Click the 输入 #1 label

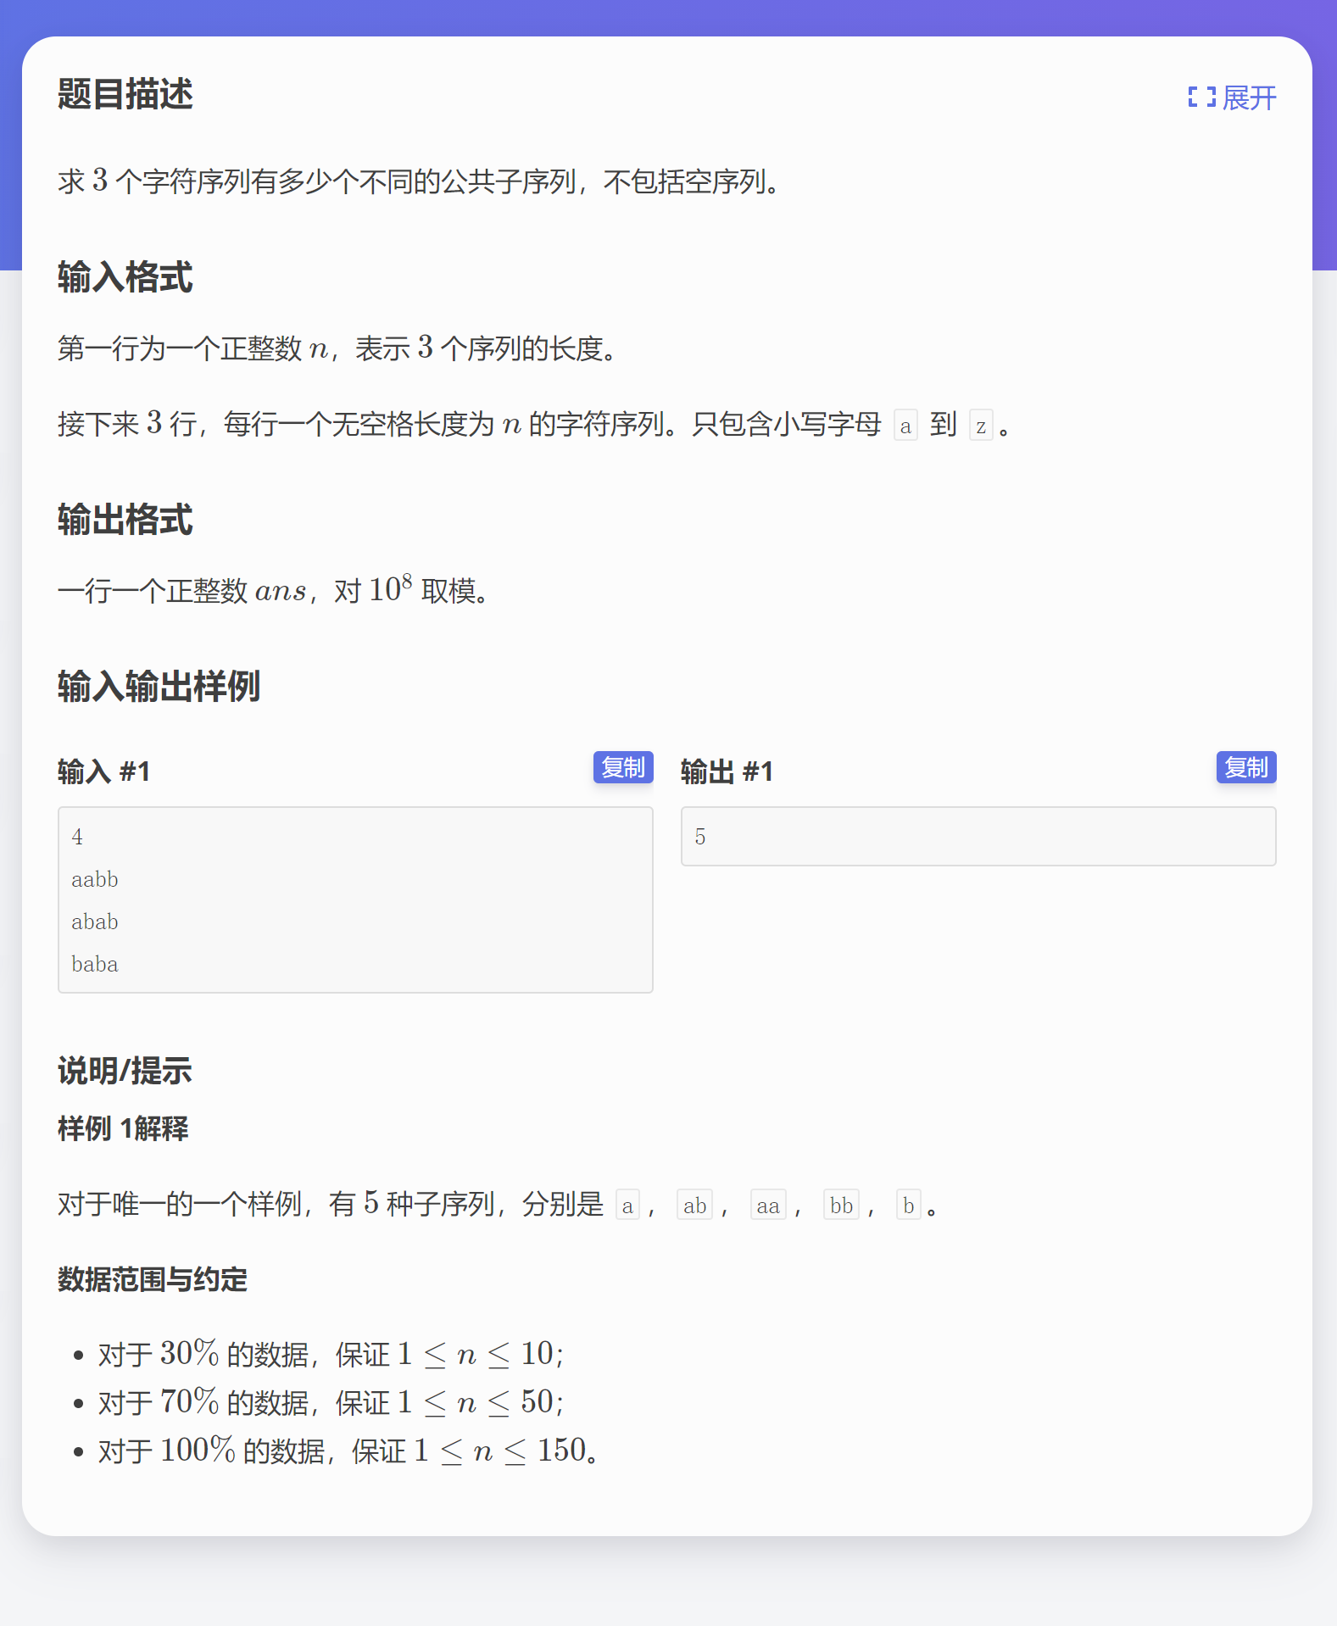pos(104,771)
